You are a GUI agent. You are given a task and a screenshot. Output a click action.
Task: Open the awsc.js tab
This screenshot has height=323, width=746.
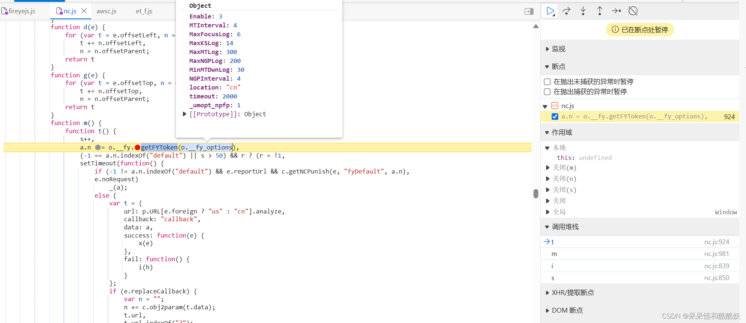pos(106,11)
